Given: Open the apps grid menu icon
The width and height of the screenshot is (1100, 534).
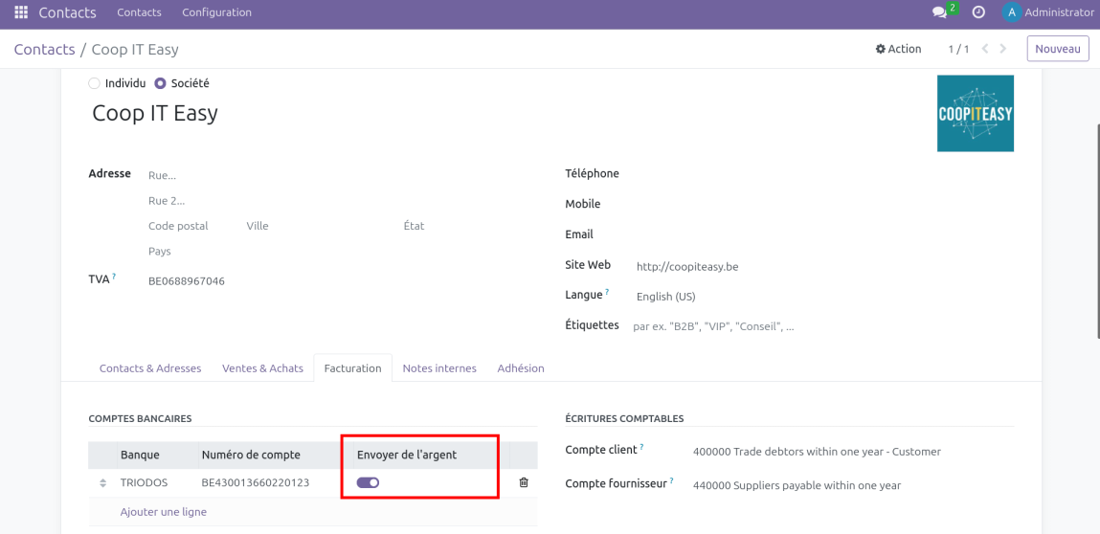Looking at the screenshot, I should 21,12.
